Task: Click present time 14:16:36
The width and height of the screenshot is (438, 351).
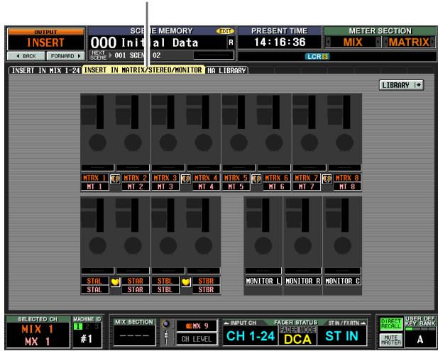Action: 280,42
